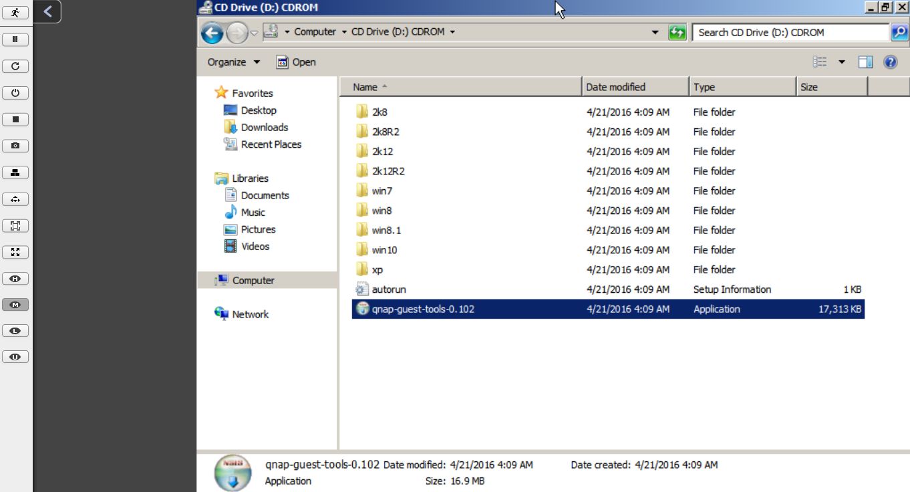Select the qnap-guest-tools-0.102 application file
The height and width of the screenshot is (492, 910).
(608, 309)
